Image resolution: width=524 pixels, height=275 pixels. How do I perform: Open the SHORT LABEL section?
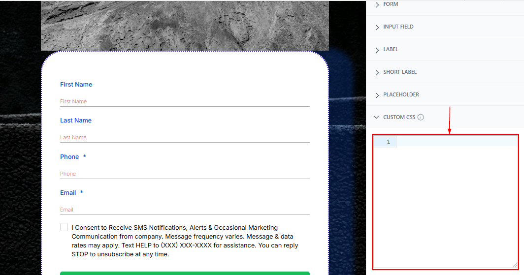[399, 72]
